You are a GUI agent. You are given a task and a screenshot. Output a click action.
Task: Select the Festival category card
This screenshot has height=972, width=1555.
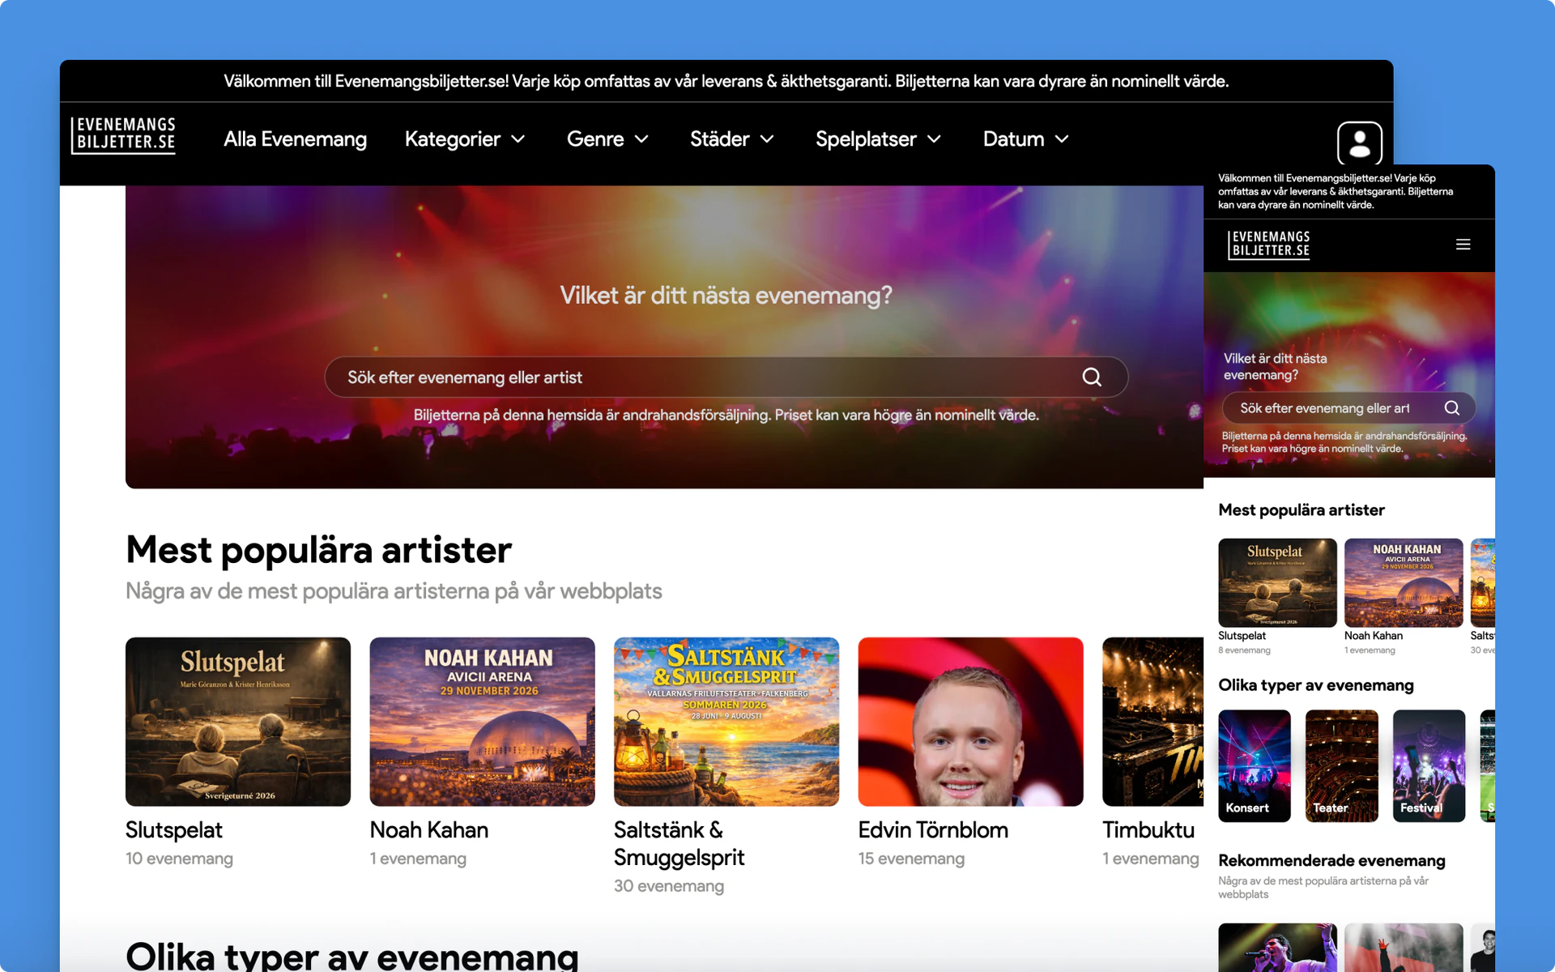[x=1429, y=765]
